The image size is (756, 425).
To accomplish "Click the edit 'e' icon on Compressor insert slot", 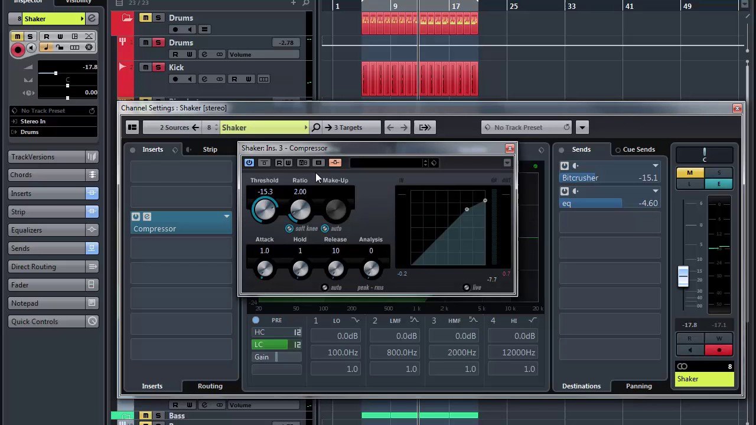I will pyautogui.click(x=147, y=217).
